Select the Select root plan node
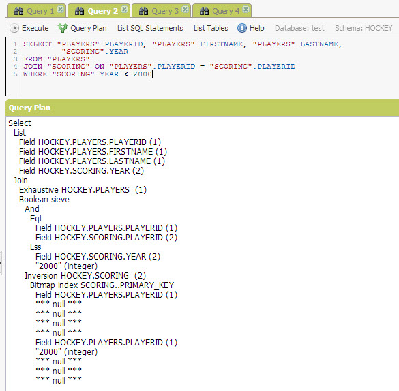The image size is (399, 391). point(20,123)
